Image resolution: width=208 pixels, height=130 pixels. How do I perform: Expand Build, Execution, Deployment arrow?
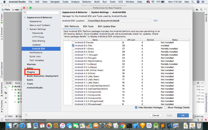click(25, 76)
